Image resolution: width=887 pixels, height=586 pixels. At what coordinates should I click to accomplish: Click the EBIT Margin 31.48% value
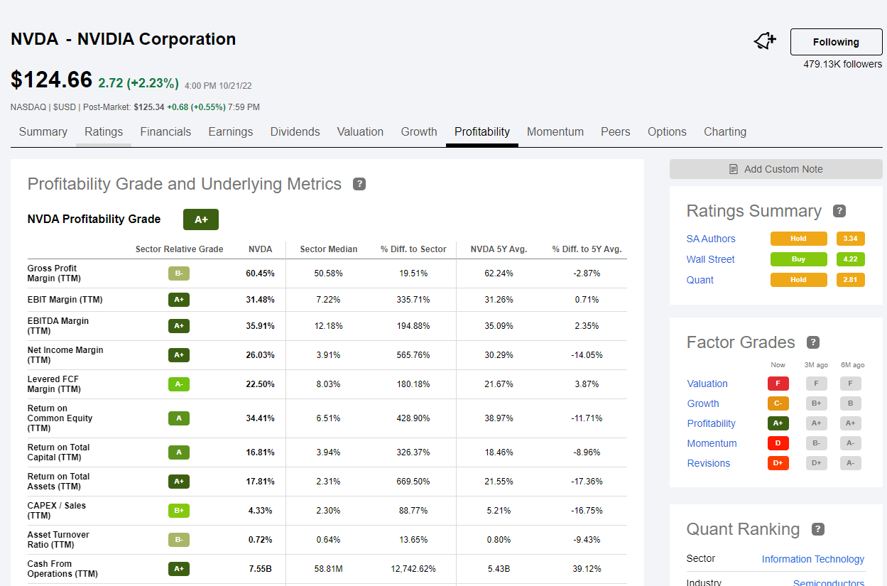[261, 300]
